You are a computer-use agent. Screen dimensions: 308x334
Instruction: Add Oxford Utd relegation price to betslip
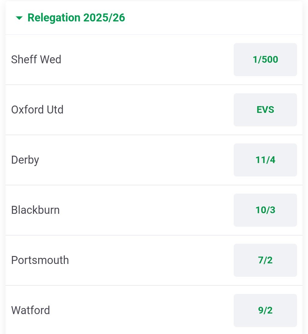tap(265, 109)
